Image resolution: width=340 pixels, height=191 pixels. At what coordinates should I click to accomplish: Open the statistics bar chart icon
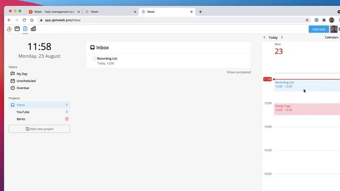click(x=33, y=29)
